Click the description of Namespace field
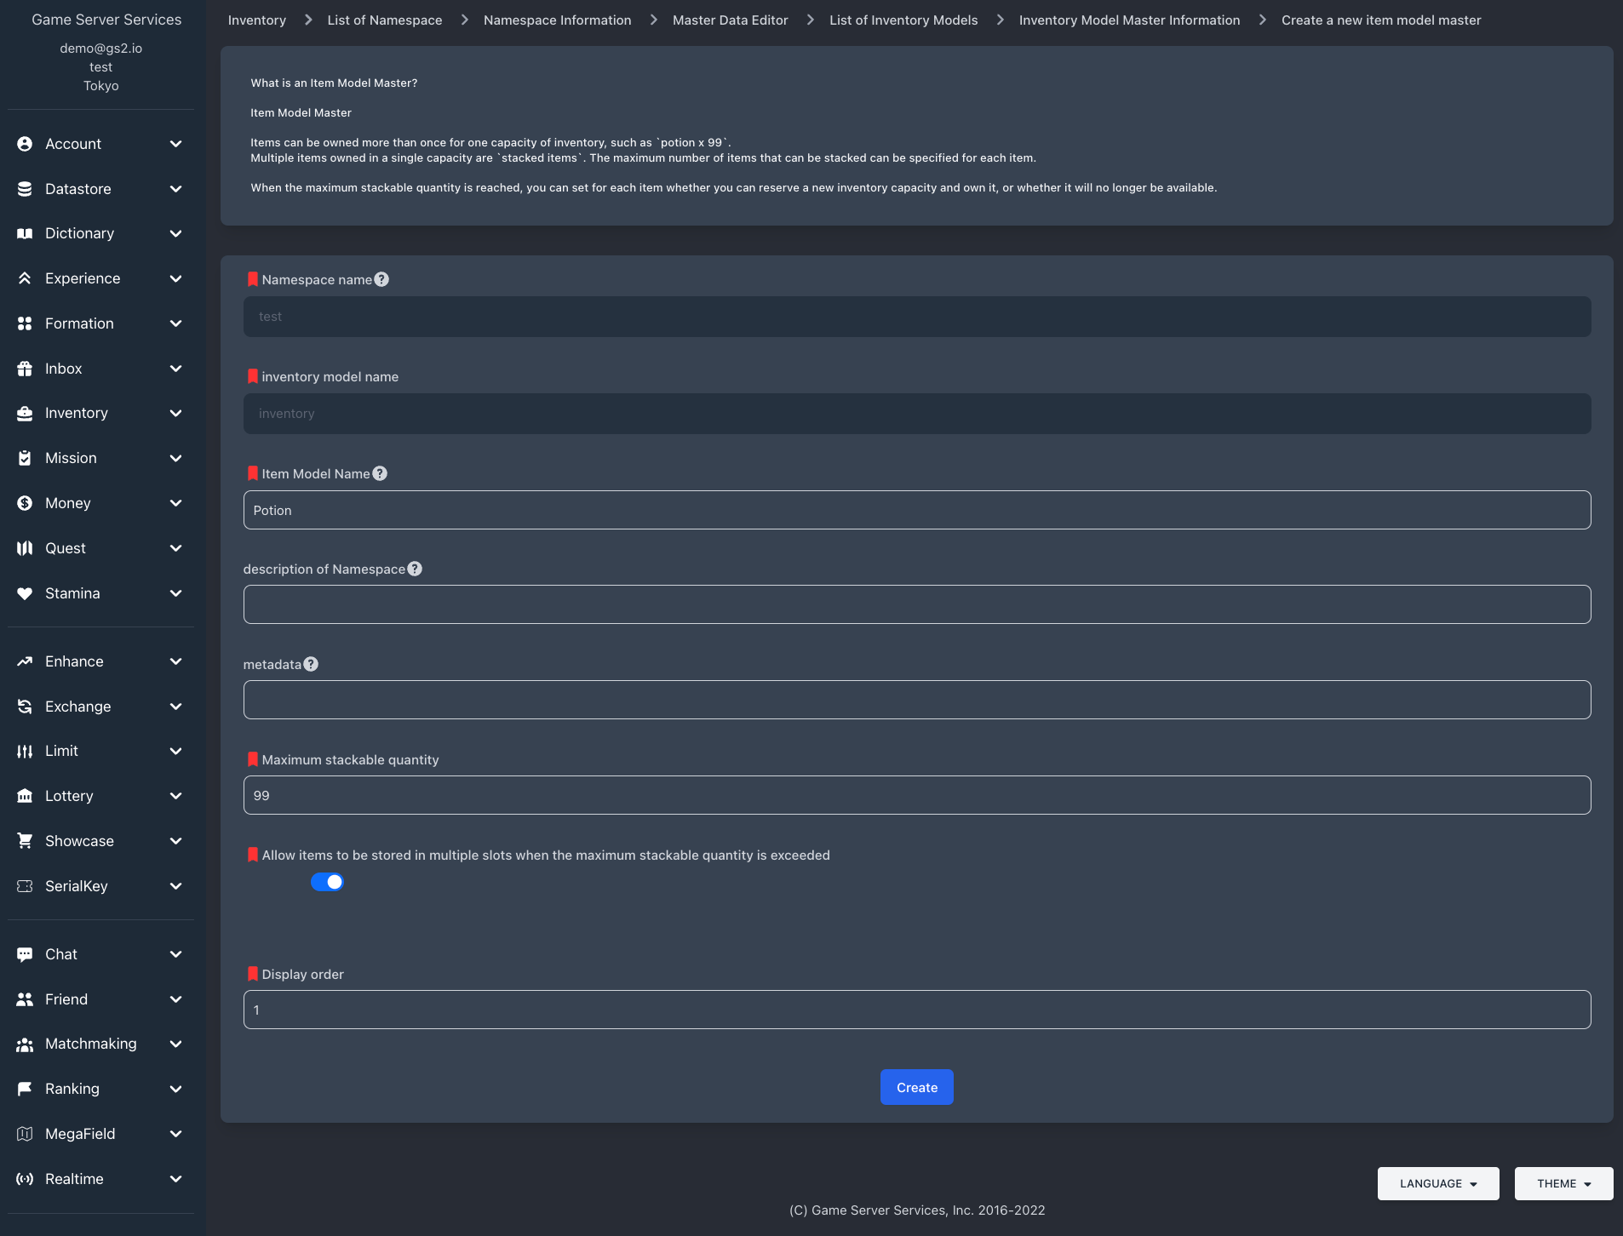The height and width of the screenshot is (1236, 1623). pyautogui.click(x=917, y=604)
